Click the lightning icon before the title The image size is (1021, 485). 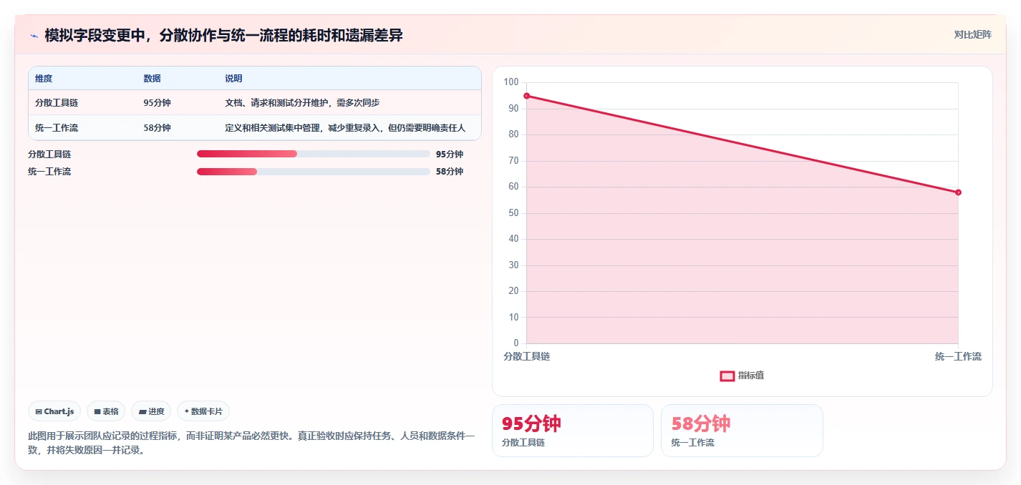click(x=34, y=36)
